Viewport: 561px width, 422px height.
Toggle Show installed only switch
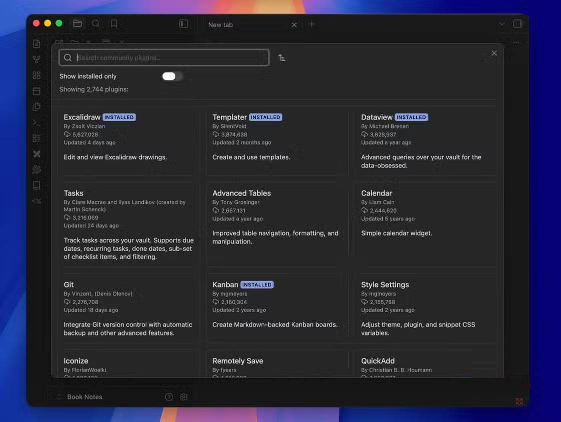pos(172,76)
